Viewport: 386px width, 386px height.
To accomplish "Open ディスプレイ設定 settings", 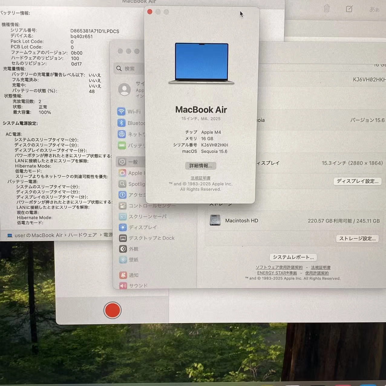I will (357, 181).
